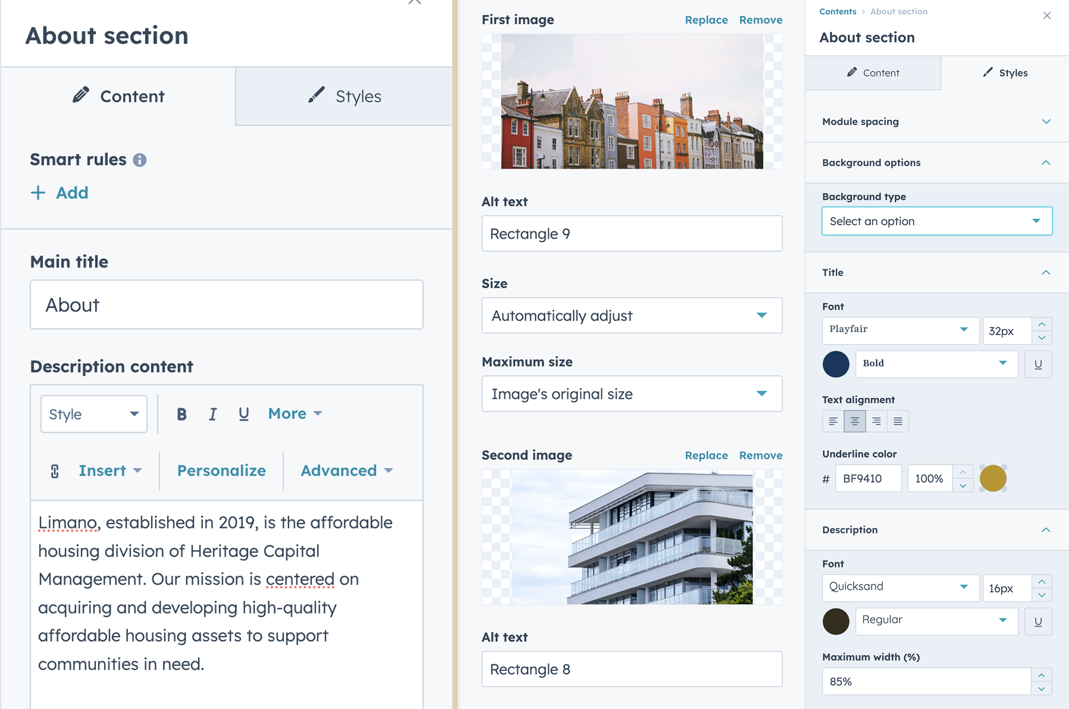The image size is (1069, 709).
Task: Select justify text alignment icon
Action: pyautogui.click(x=898, y=421)
